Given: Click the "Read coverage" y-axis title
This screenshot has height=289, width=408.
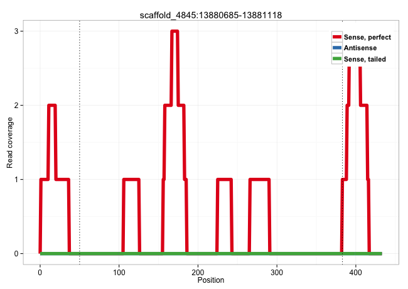Looking at the screenshot, I should 10,143.
